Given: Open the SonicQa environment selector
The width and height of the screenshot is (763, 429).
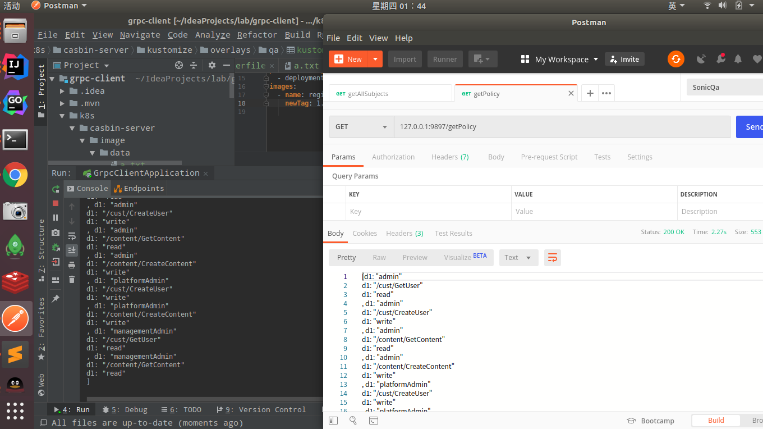Looking at the screenshot, I should 725,87.
